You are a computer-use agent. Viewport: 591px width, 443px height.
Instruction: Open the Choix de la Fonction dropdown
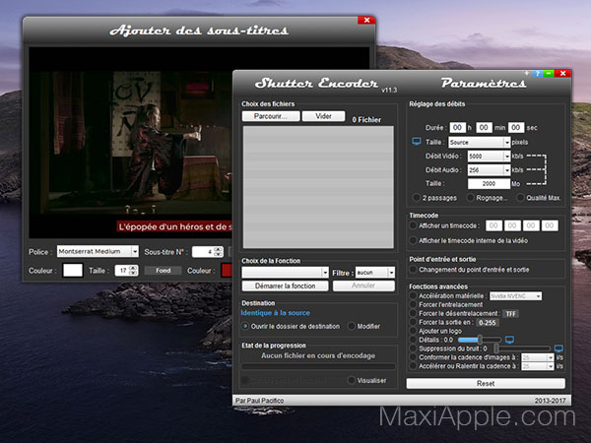[x=284, y=272]
